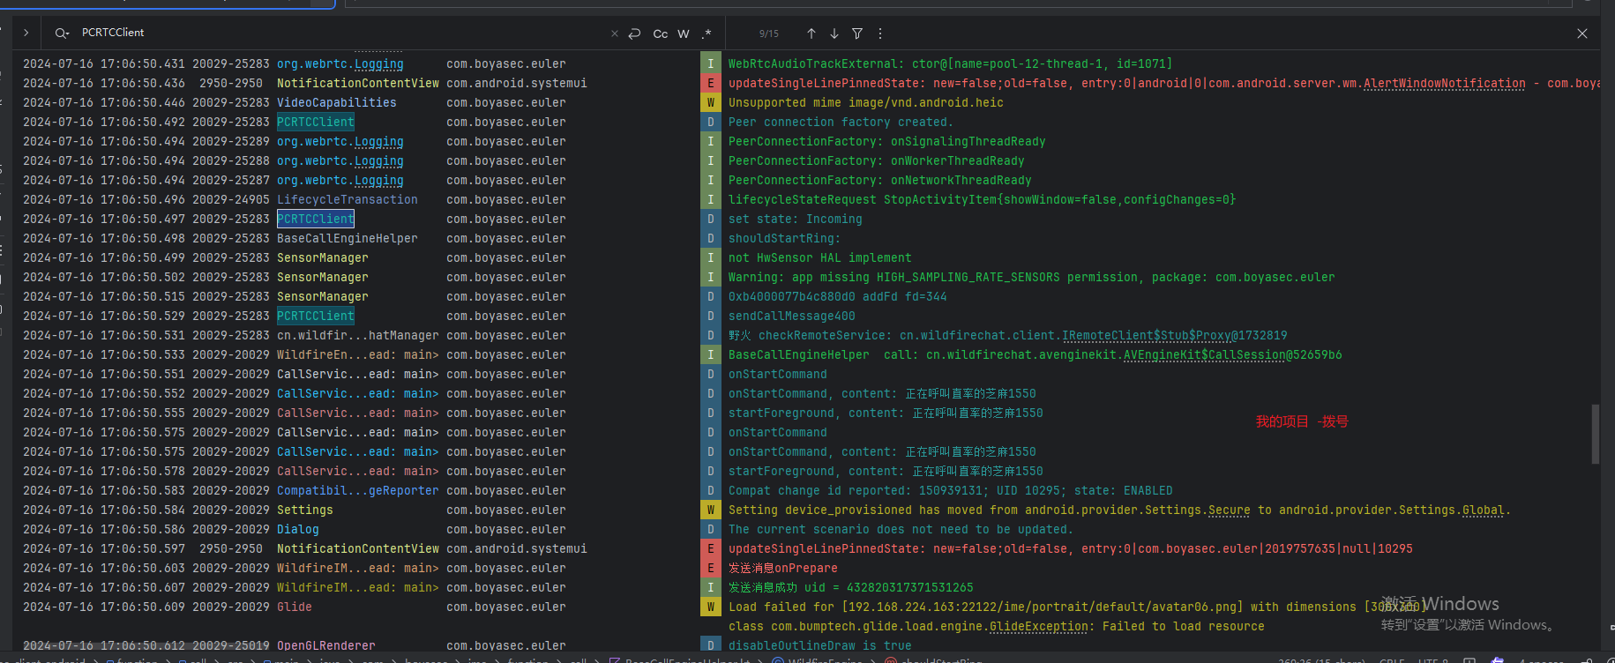Click the PCRTCClient tag at 17:06:50.492
Screen dimensions: 1615x663
[x=316, y=122]
